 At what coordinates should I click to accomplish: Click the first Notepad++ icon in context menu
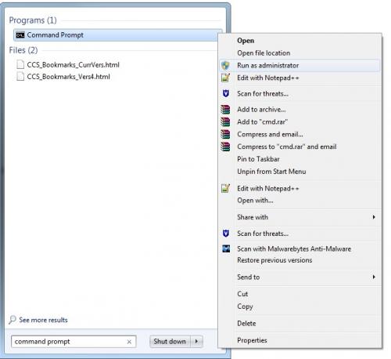(x=225, y=78)
